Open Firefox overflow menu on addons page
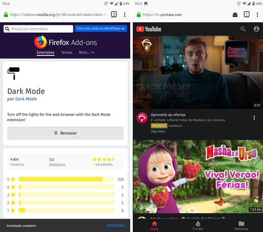Screen dimensions: 263x232 coord(125,15)
